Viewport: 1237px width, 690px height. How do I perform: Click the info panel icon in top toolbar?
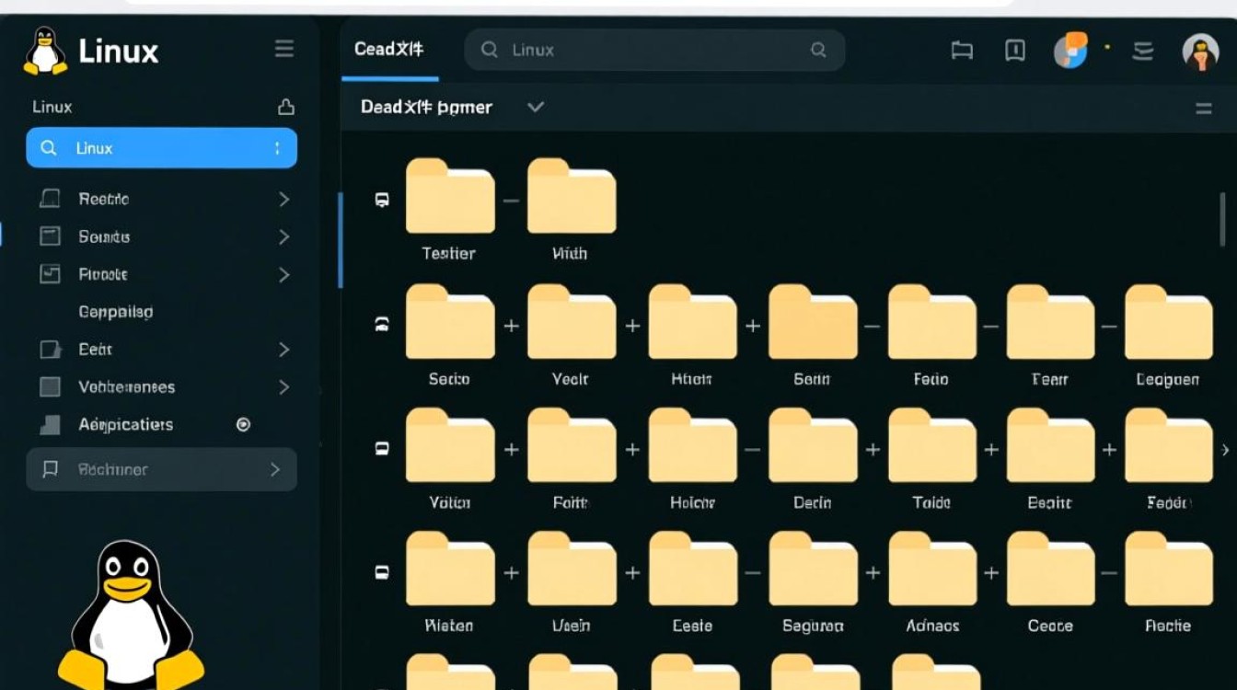tap(1014, 51)
